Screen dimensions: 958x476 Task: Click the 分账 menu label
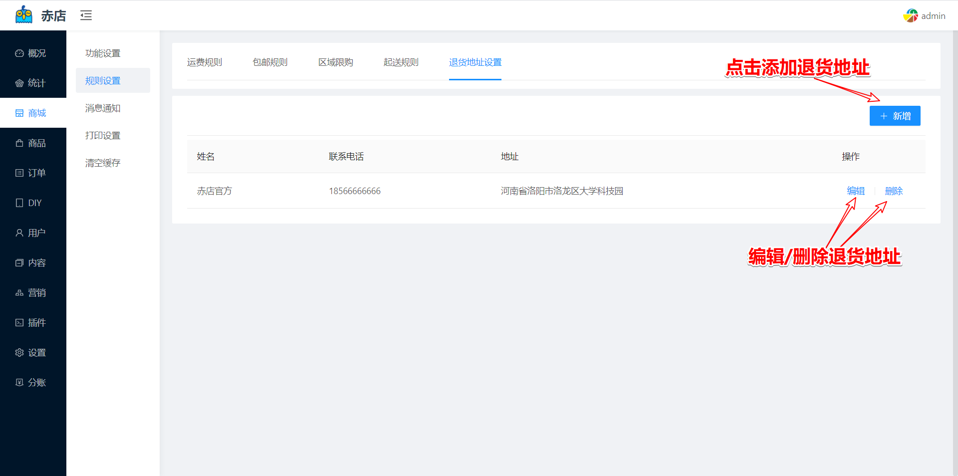pyautogui.click(x=37, y=383)
